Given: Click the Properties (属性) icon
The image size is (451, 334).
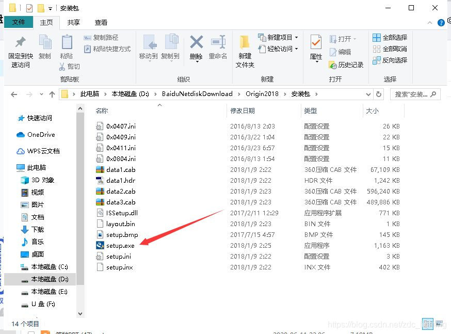Looking at the screenshot, I should pos(316,42).
